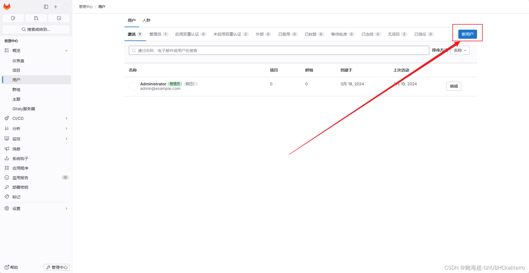Click the 管理员 badge on Administrator
Image resolution: width=529 pixels, height=273 pixels.
tap(175, 84)
